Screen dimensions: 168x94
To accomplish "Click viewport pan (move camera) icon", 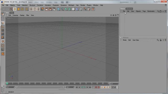I will click(x=111, y=15).
